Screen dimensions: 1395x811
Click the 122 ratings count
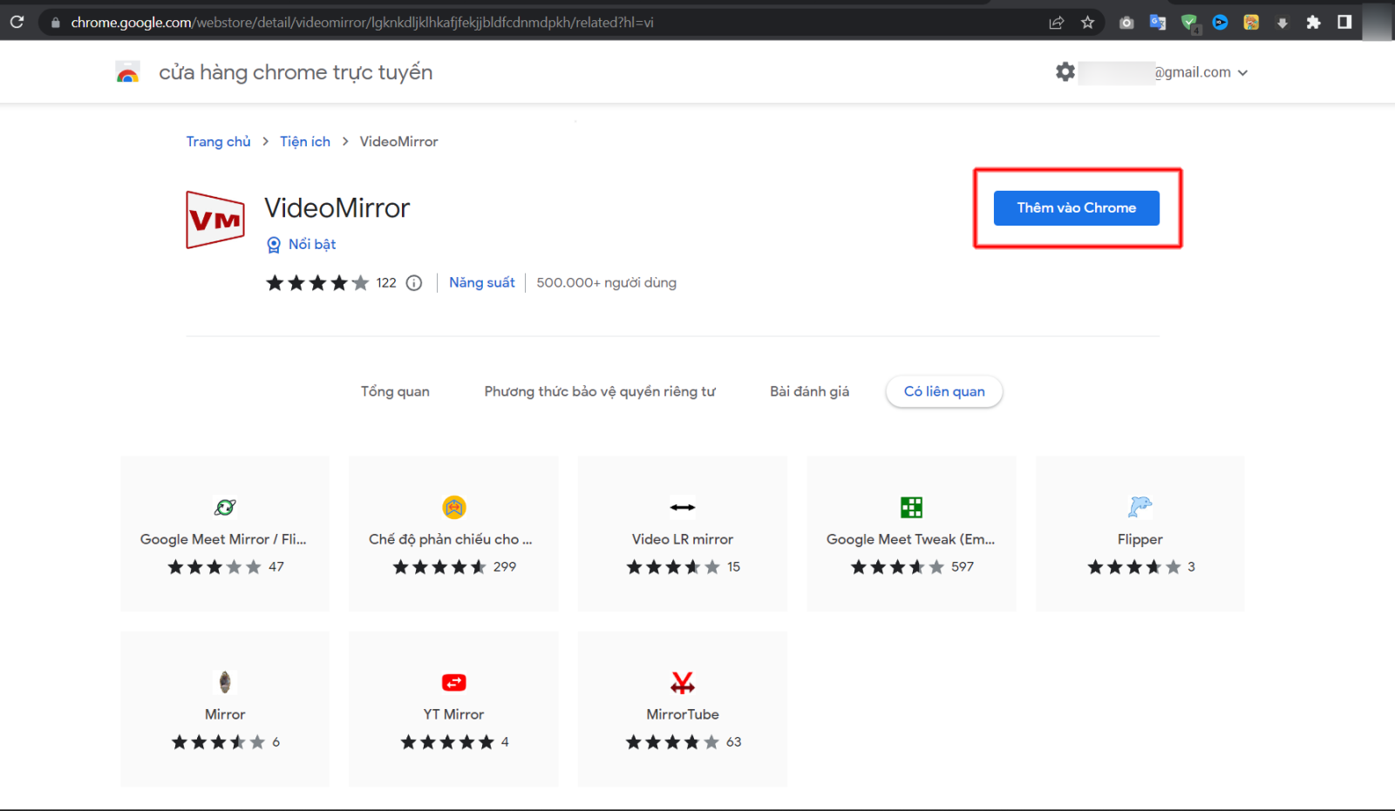tap(386, 283)
